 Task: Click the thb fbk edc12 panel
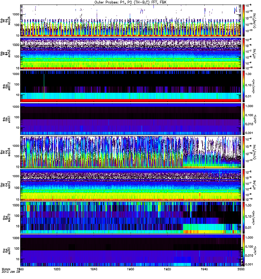coord(131,86)
